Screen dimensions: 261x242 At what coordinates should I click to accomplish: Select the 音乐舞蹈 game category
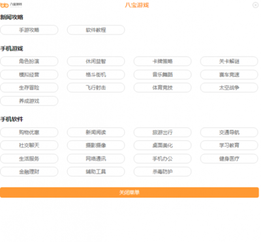[x=162, y=74]
